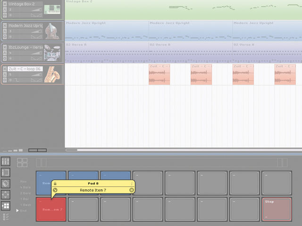Set pad quantize to 1 Beat
The width and height of the screenshot is (302, 226).
tap(25, 205)
